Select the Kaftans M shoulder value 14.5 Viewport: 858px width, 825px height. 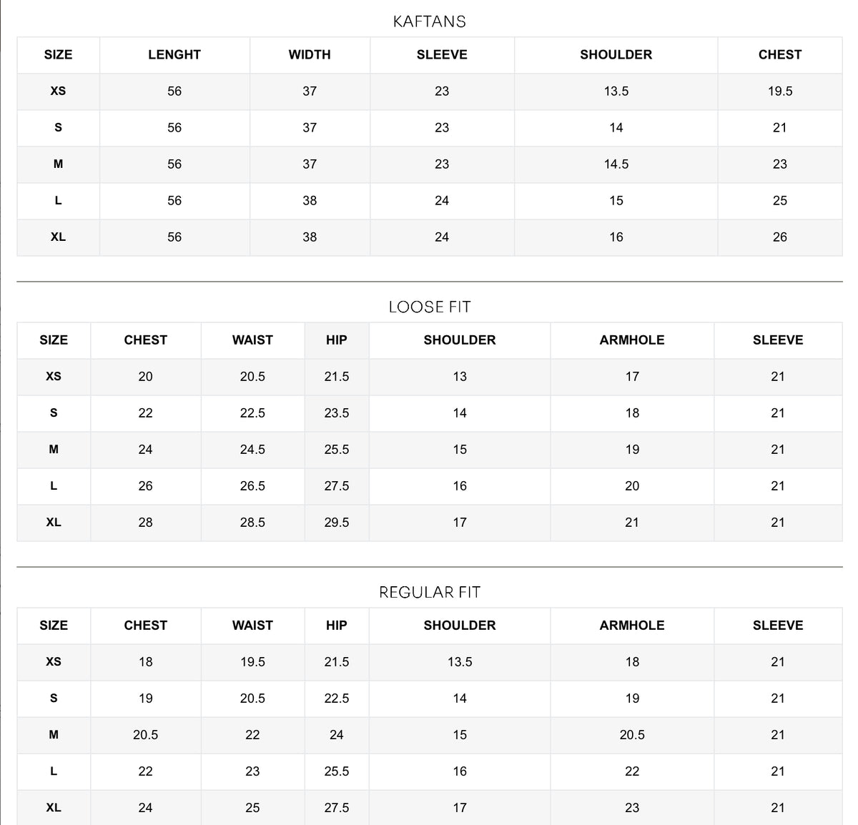(616, 164)
